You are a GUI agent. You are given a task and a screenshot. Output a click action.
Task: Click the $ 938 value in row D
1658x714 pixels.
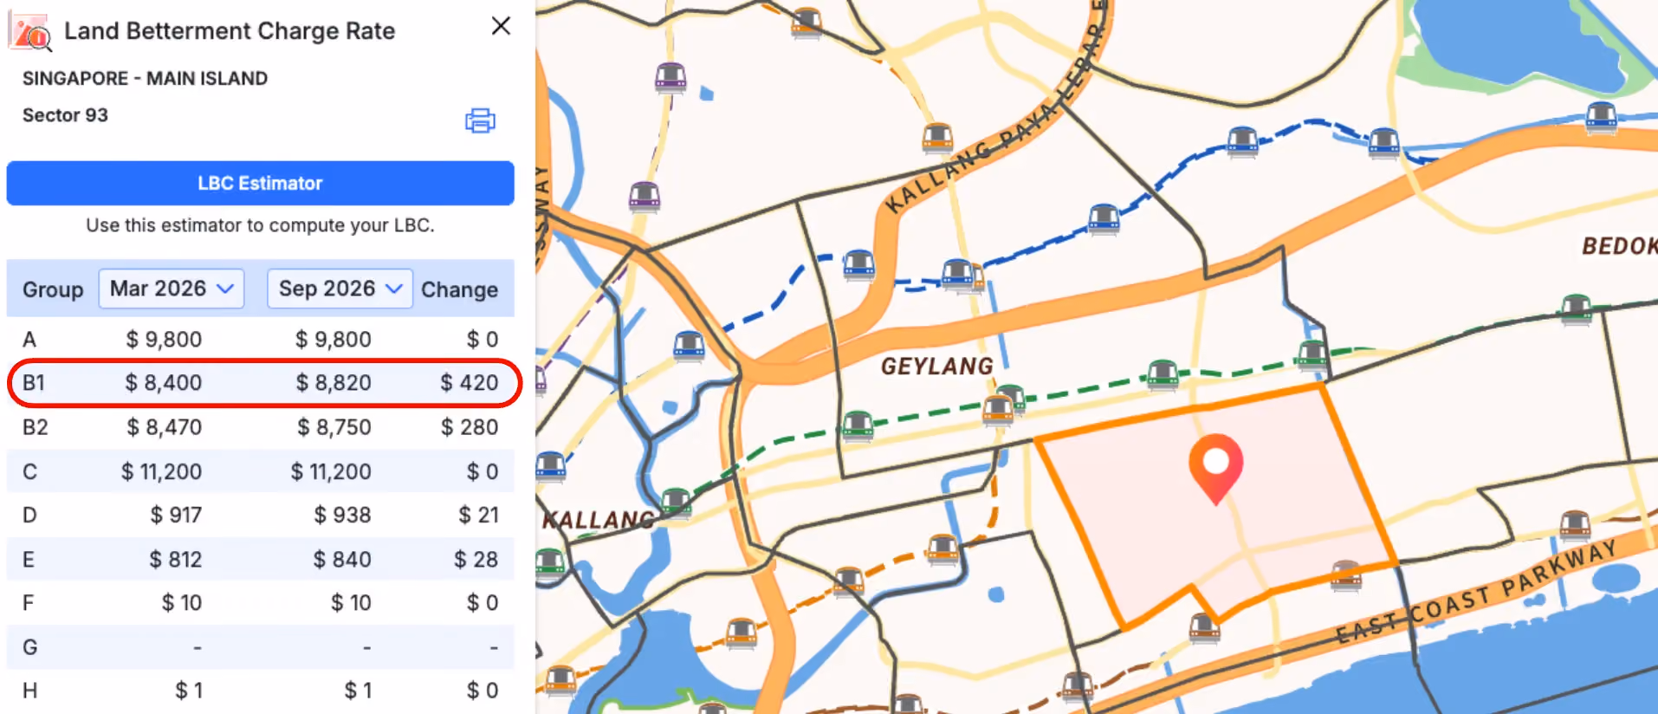point(342,515)
